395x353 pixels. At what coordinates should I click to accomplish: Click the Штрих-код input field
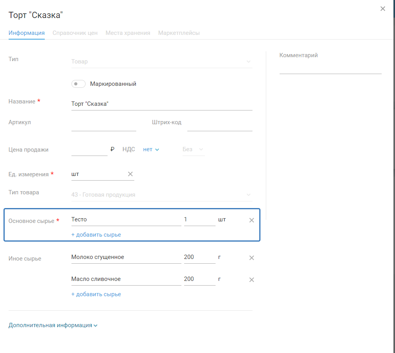[219, 124]
